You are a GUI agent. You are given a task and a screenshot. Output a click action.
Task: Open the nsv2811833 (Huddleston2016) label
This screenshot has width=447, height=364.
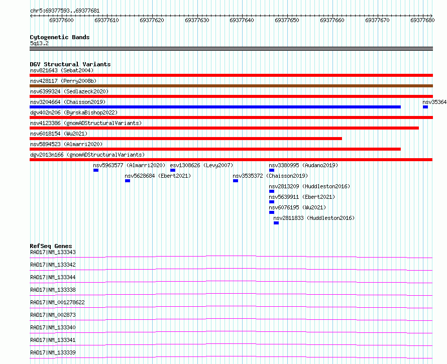[x=314, y=218]
